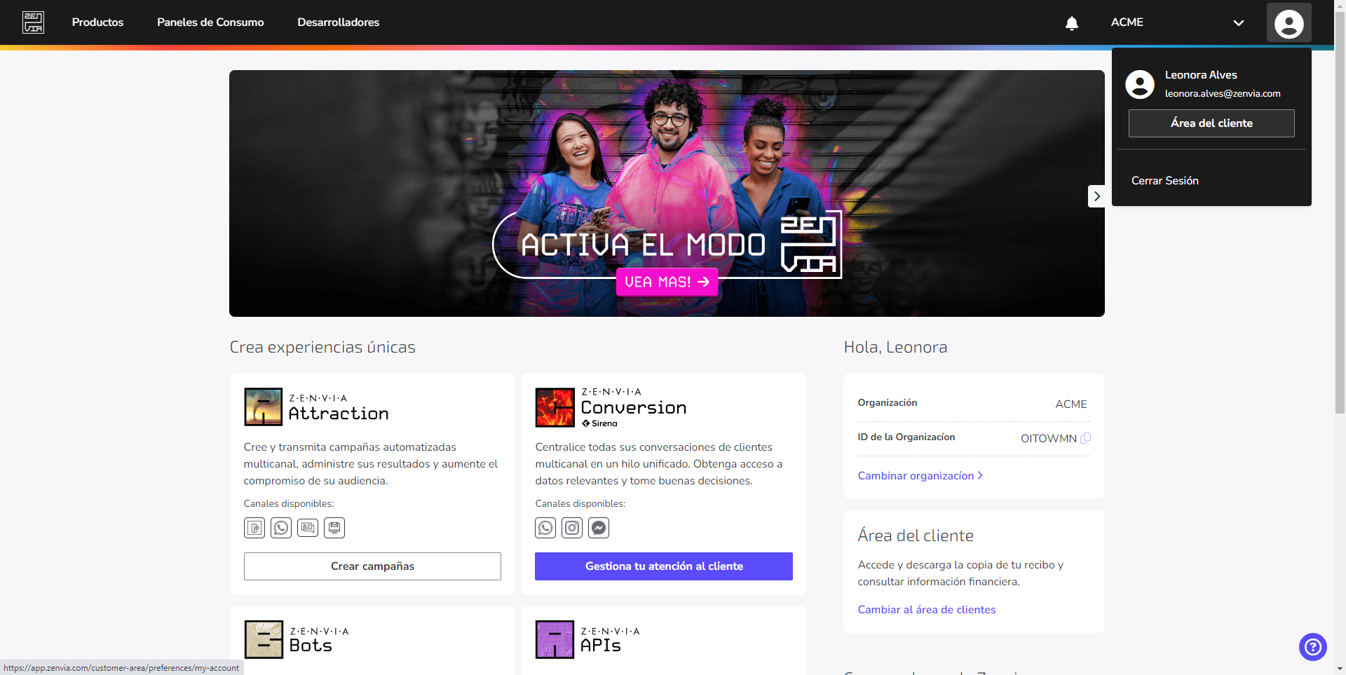Select the WhatsApp channel icon under Zenvia Attraction

point(281,528)
